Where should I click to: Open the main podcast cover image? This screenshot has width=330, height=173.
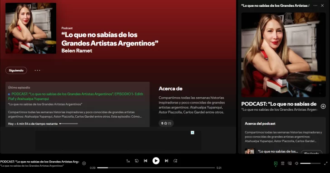pos(31,28)
